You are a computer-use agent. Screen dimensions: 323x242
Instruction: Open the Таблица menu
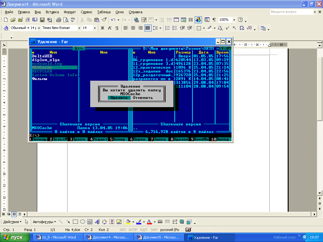[x=104, y=12]
